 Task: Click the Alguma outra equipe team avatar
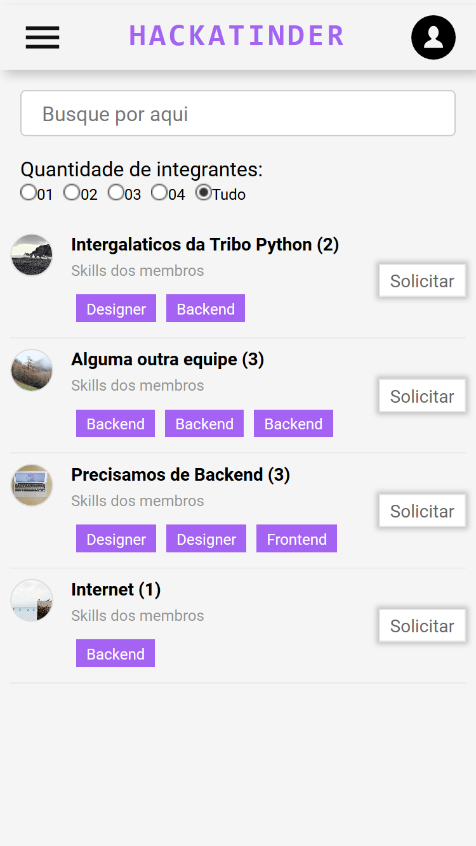pos(31,370)
